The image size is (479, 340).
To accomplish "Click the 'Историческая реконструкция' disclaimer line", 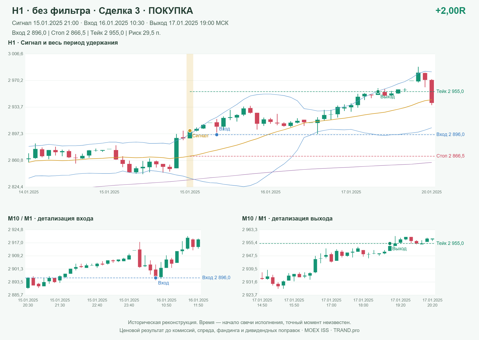I will (240, 322).
